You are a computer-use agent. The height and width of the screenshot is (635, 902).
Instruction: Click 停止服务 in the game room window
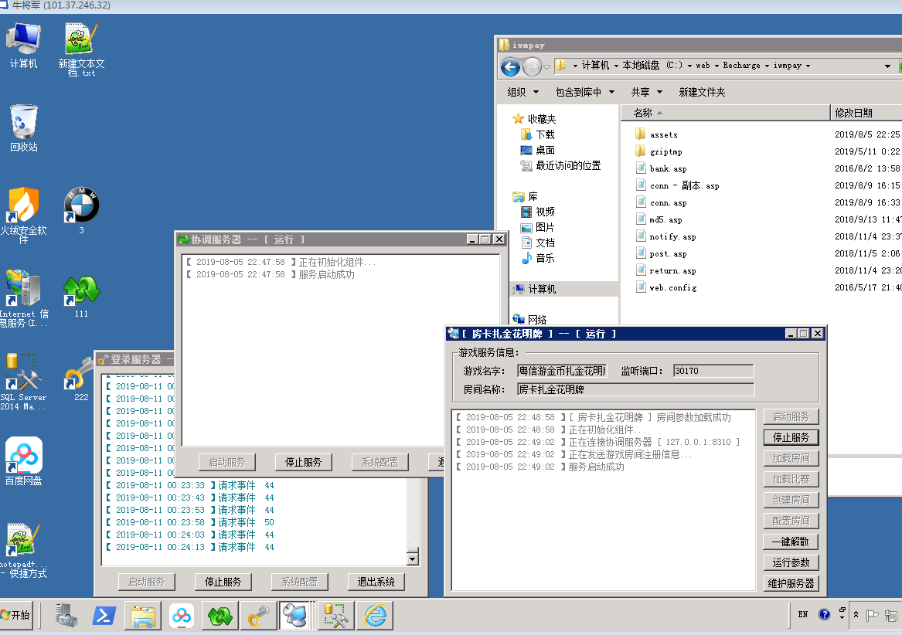[791, 437]
